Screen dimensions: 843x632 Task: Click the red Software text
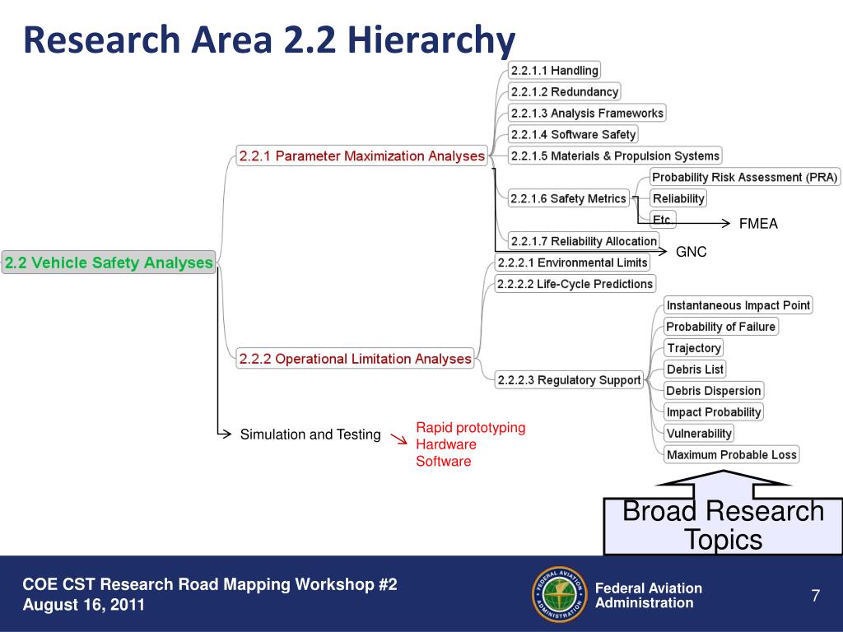[x=443, y=461]
